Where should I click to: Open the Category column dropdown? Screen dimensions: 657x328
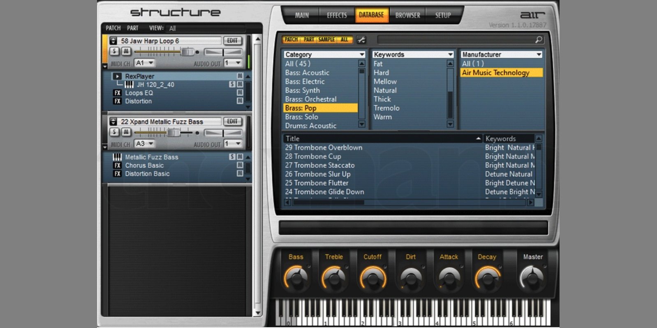point(362,55)
